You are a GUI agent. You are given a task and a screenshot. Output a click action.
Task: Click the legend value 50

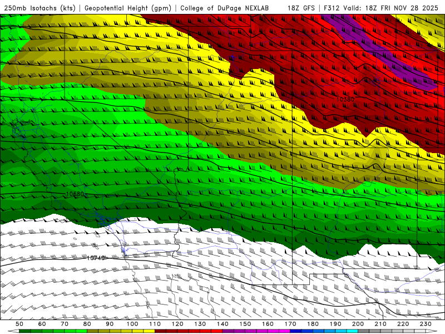pos(19,324)
